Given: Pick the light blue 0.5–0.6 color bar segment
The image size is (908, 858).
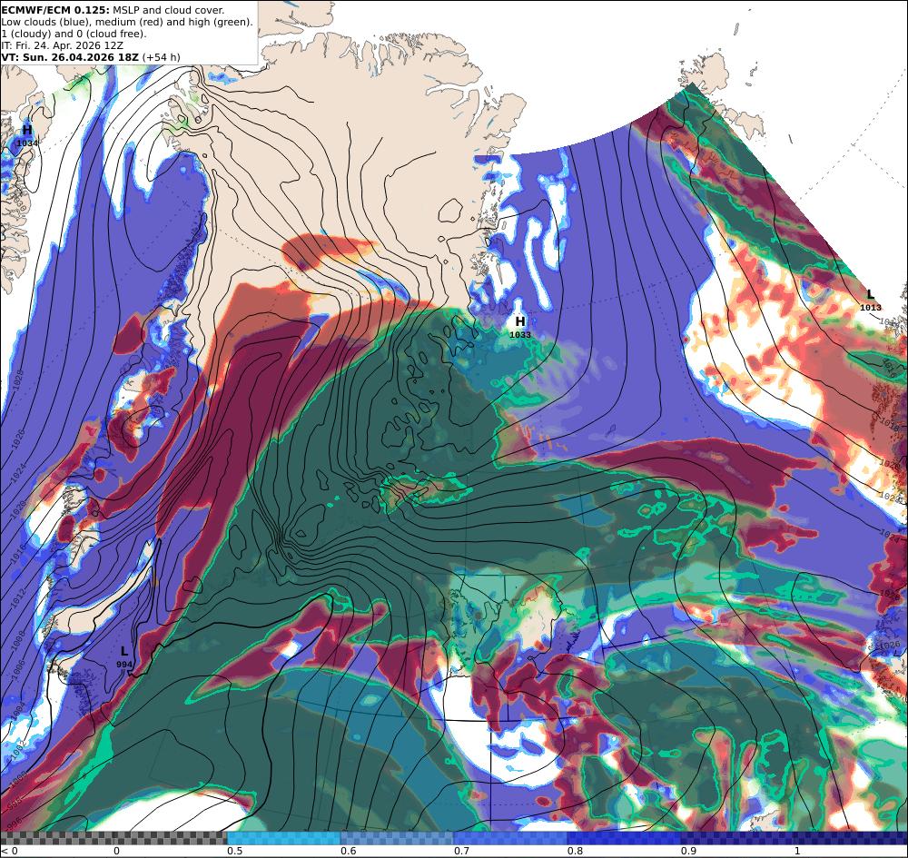Looking at the screenshot, I should pyautogui.click(x=283, y=838).
